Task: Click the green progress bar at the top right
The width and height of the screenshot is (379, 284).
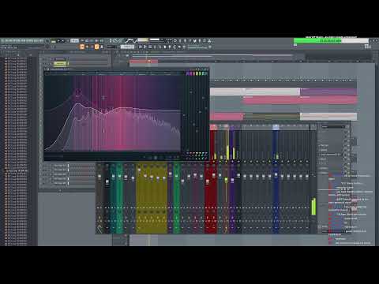Action: tap(331, 41)
